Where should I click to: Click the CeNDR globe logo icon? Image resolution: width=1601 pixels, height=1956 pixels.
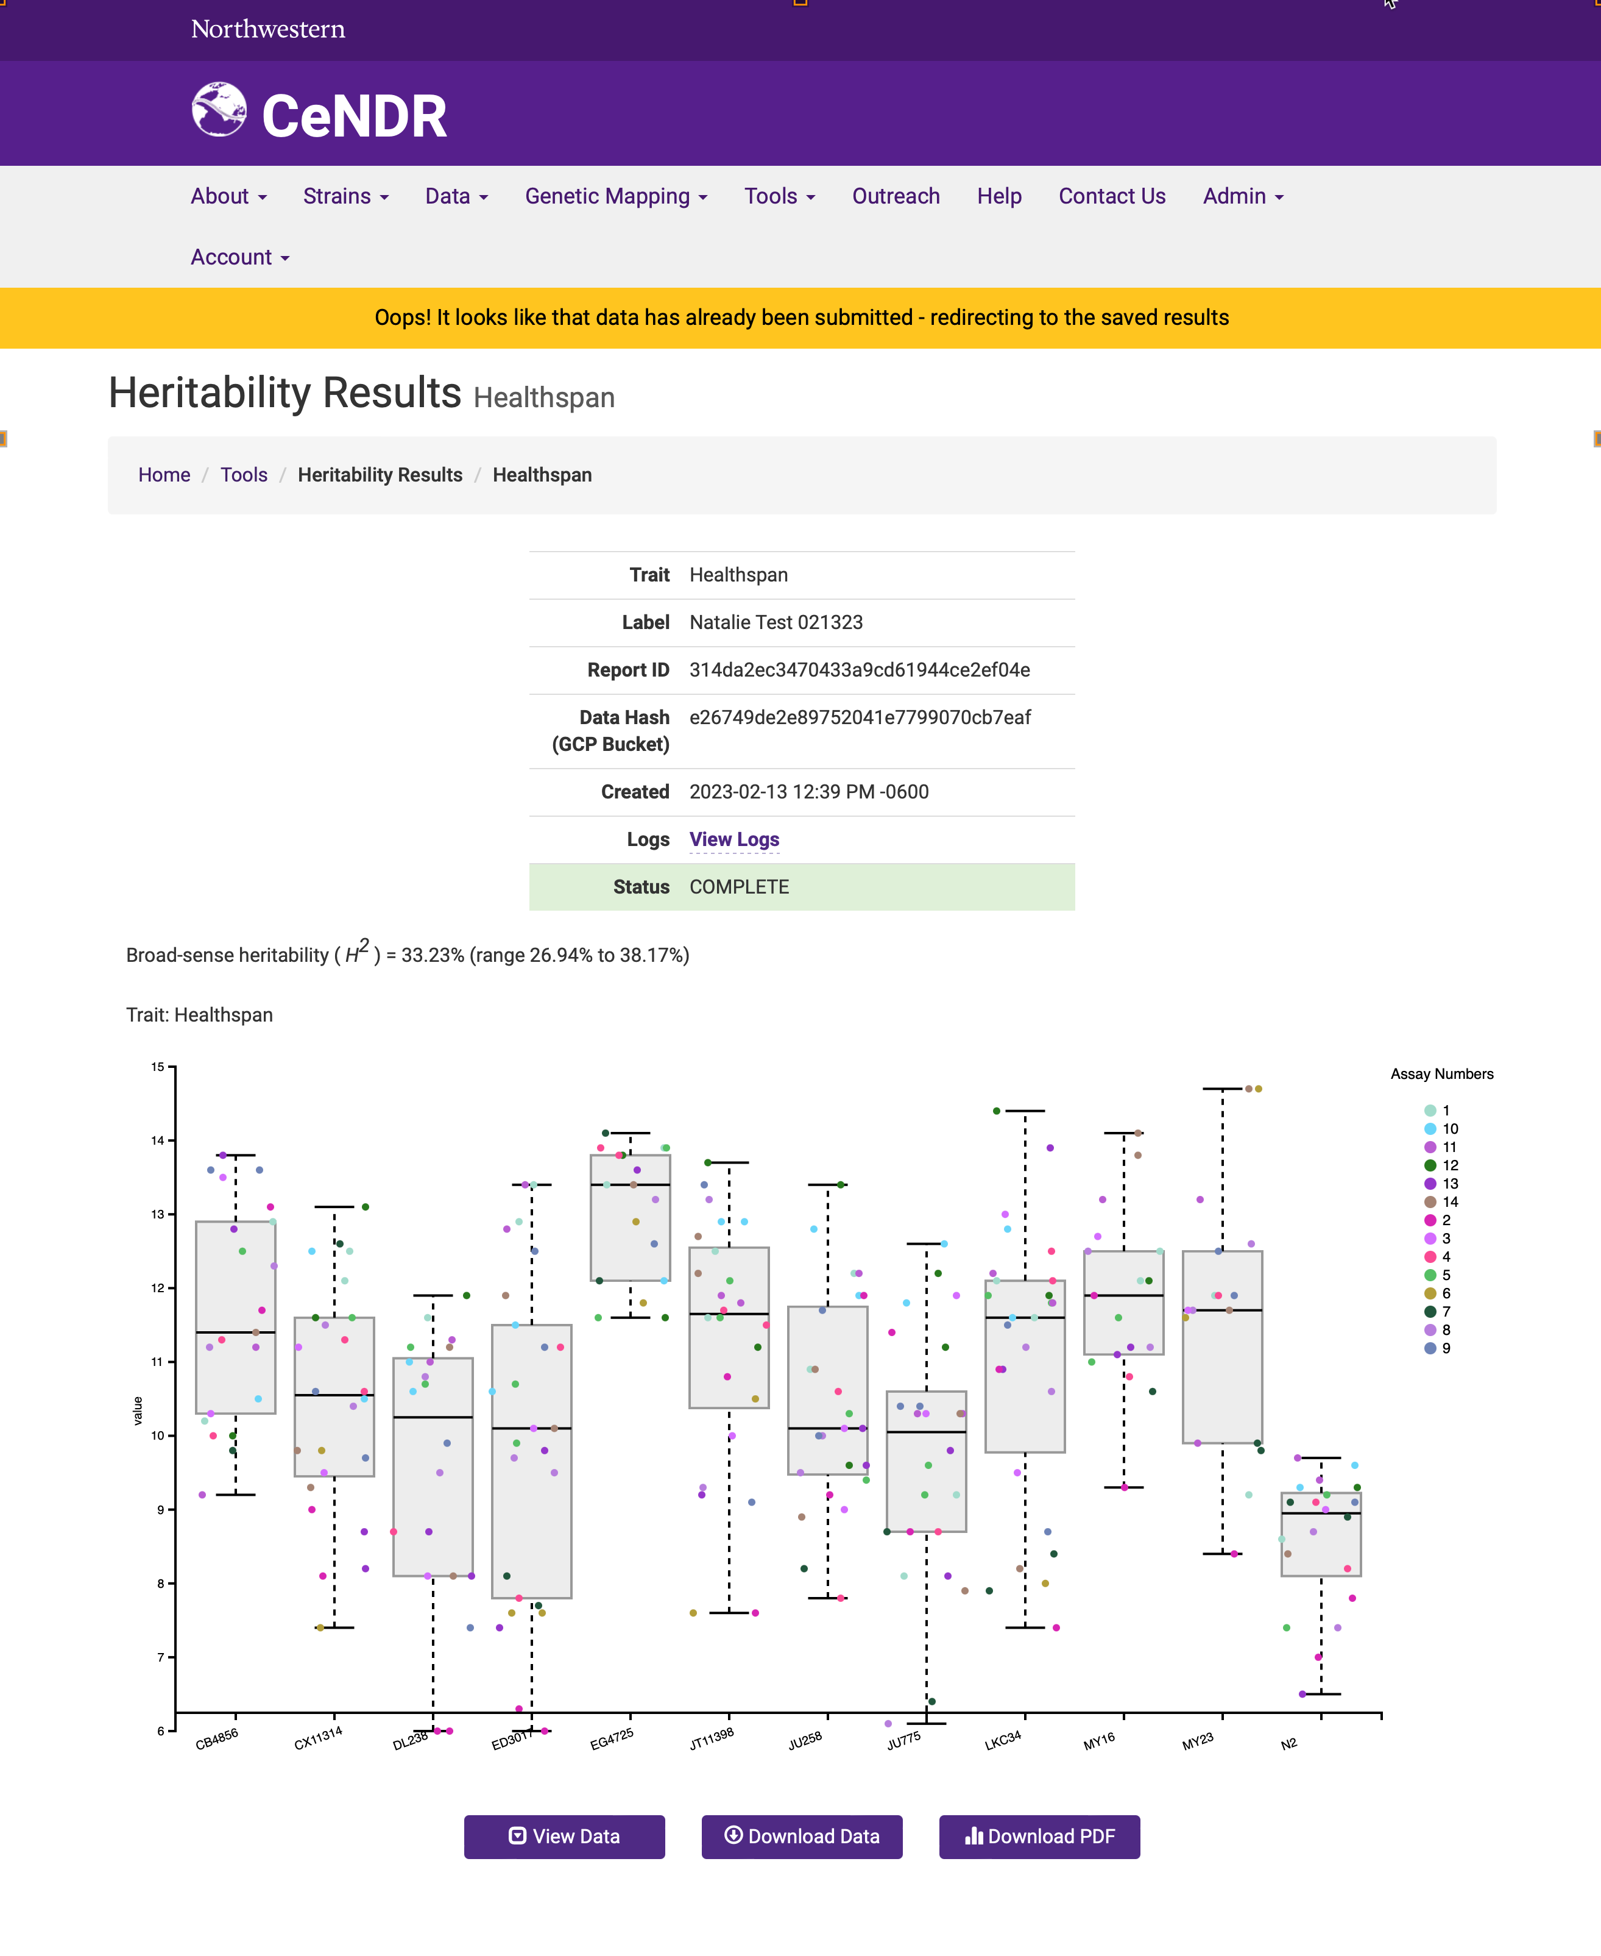pos(219,110)
